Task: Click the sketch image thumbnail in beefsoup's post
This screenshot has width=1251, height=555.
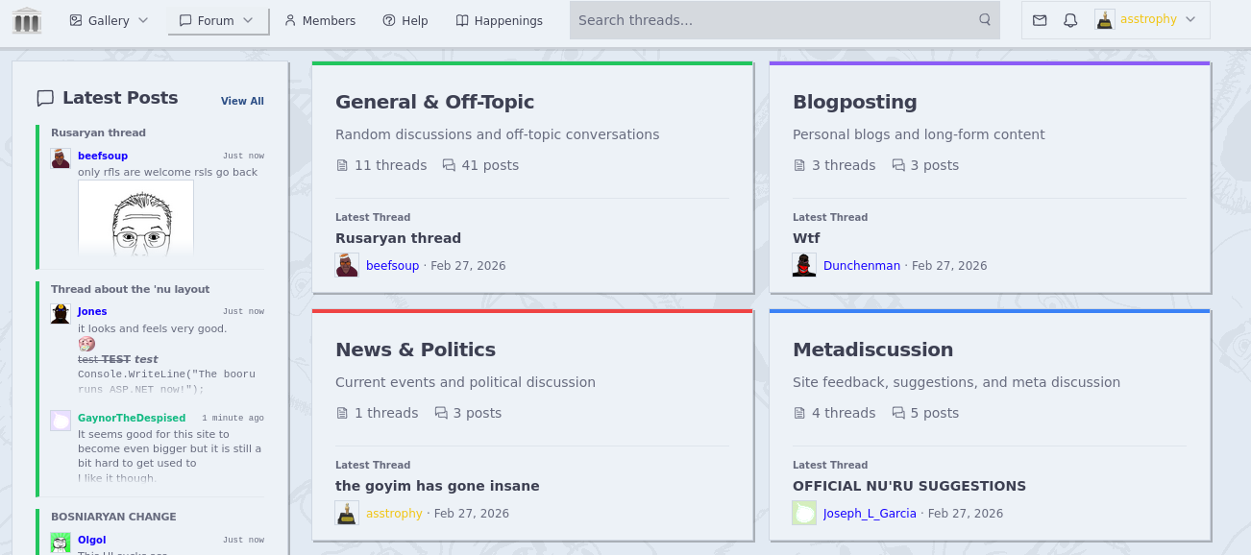Action: 135,219
